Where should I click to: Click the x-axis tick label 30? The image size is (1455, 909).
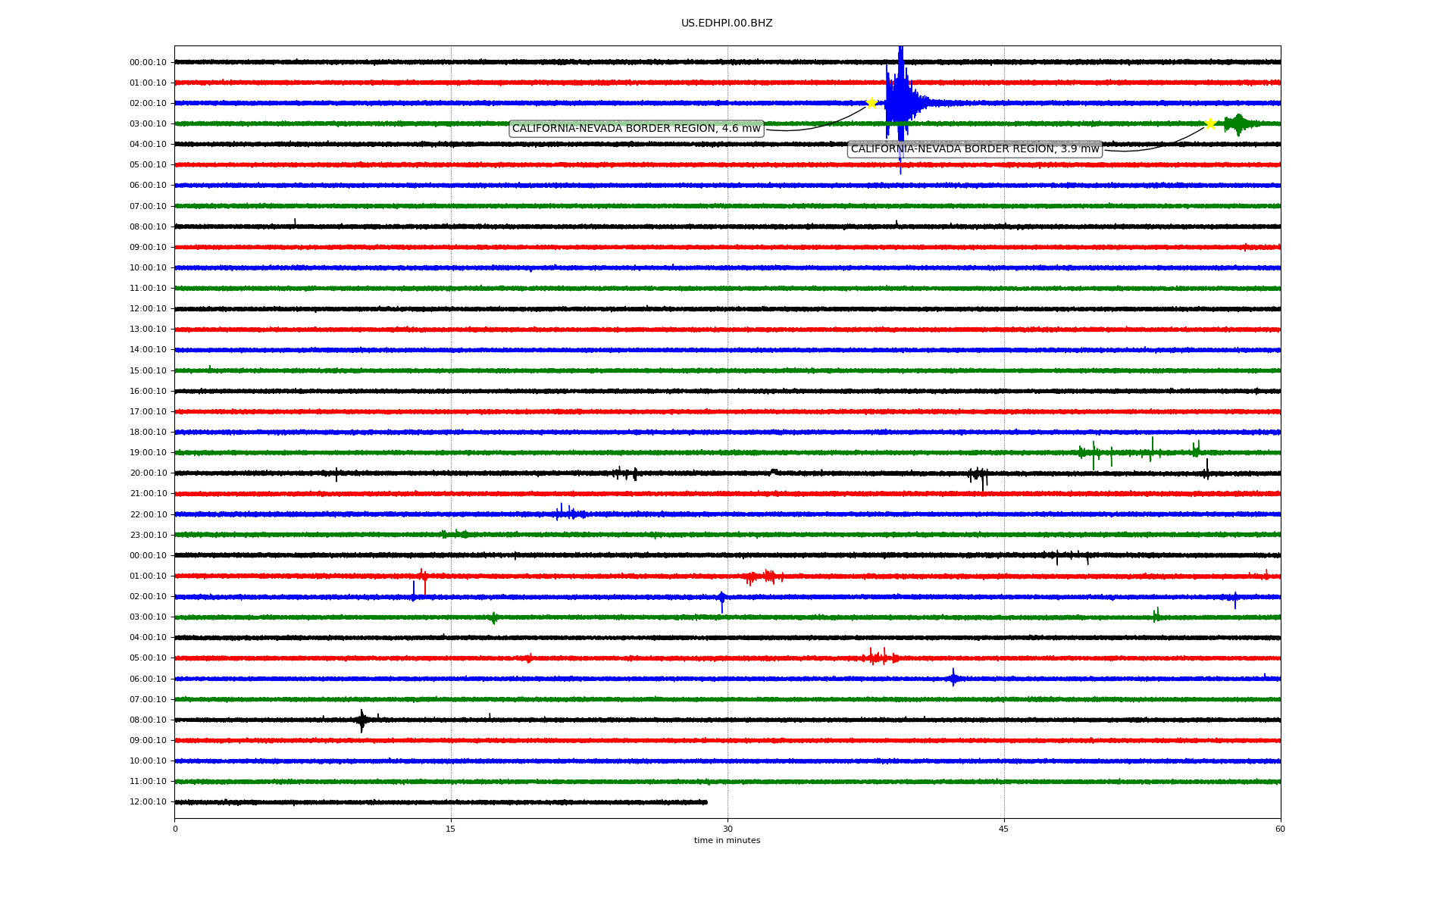727,829
